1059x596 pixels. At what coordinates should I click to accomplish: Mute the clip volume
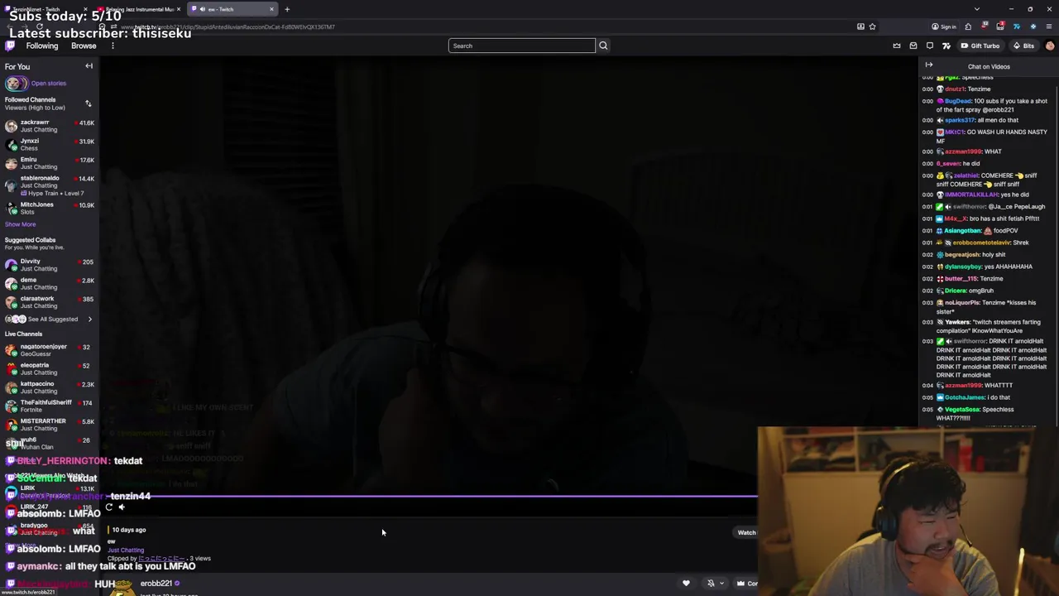122,507
